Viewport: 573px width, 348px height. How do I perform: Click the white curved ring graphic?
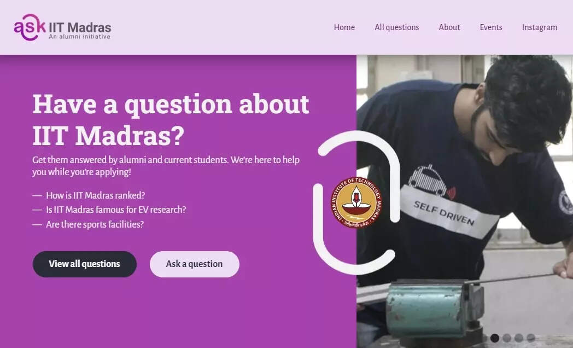click(x=356, y=202)
